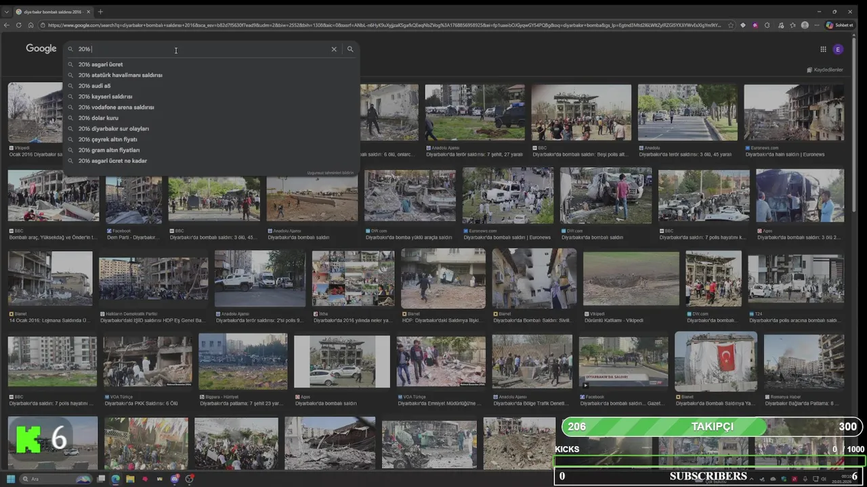The width and height of the screenshot is (867, 487).
Task: Open Agos image Bombalı araç: 3 ölü 2...
Action: pos(800,195)
